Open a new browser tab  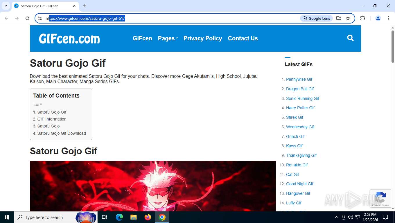point(85,6)
